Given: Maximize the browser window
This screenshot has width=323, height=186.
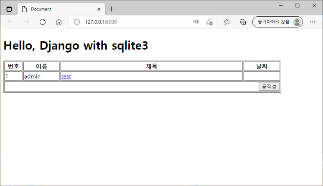Looking at the screenshot, I should tap(297, 5).
